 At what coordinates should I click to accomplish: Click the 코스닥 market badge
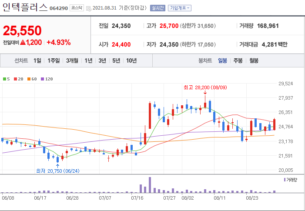pyautogui.click(x=77, y=8)
